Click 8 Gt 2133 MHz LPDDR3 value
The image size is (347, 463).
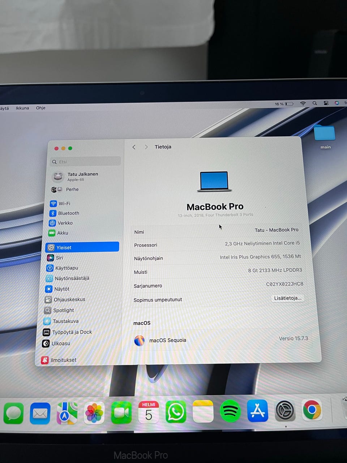tap(275, 270)
